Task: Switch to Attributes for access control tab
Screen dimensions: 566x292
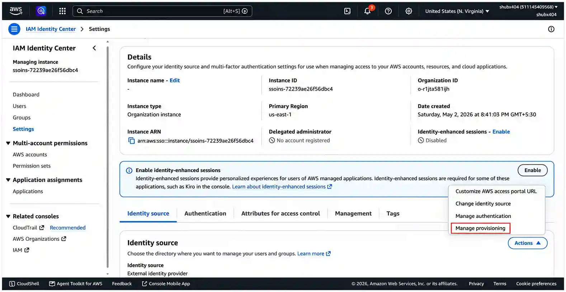Action: coord(280,213)
